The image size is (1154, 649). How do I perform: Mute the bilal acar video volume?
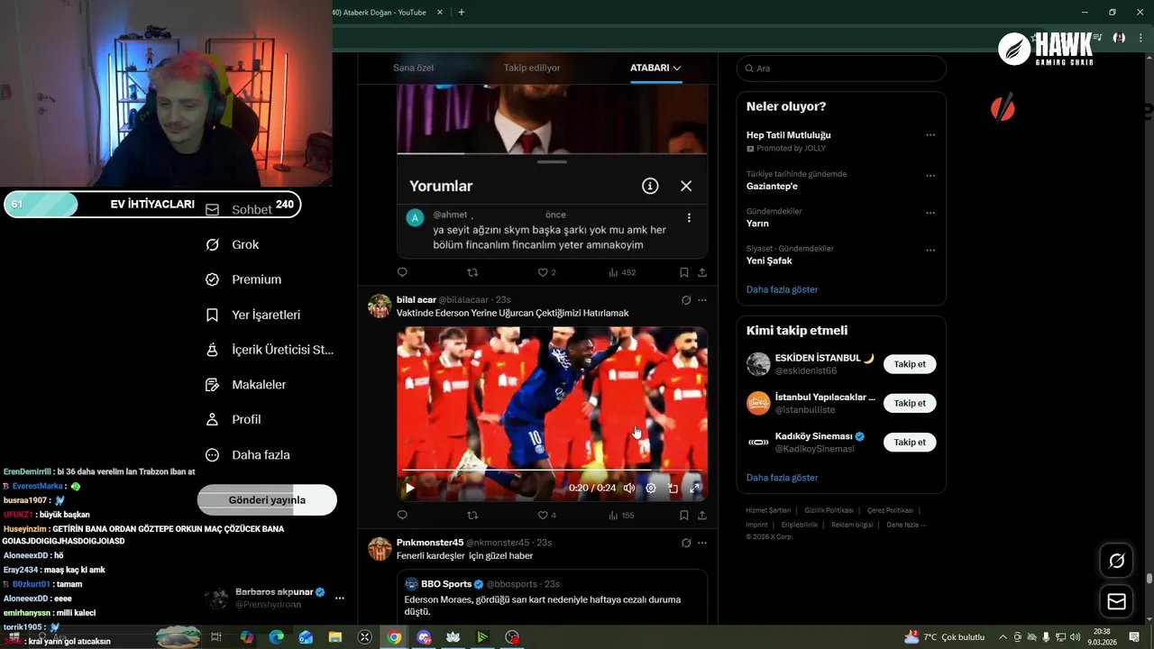click(x=629, y=488)
